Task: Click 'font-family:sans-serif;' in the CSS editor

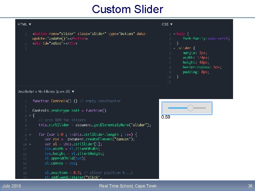Action: pyautogui.click(x=206, y=39)
